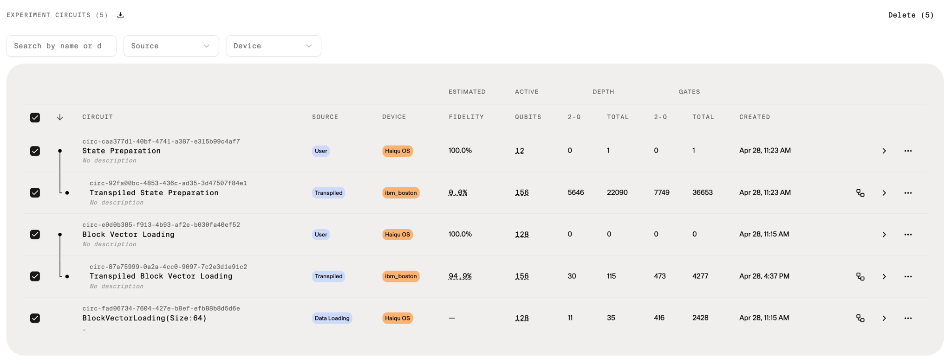
Task: Open more options for State Preparation row
Action: [908, 151]
